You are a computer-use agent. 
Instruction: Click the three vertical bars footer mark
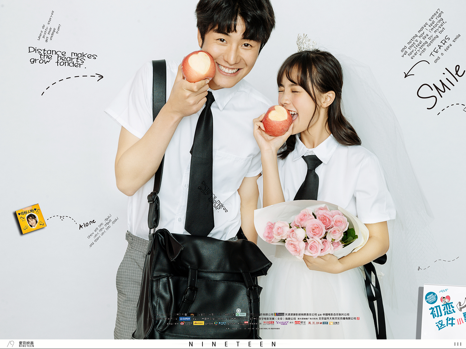coord(458,344)
